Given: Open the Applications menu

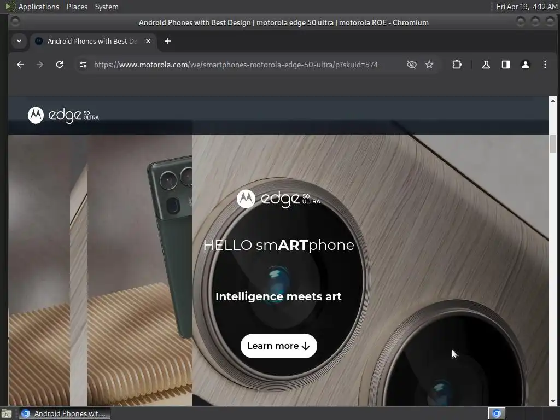Looking at the screenshot, I should pos(39,7).
